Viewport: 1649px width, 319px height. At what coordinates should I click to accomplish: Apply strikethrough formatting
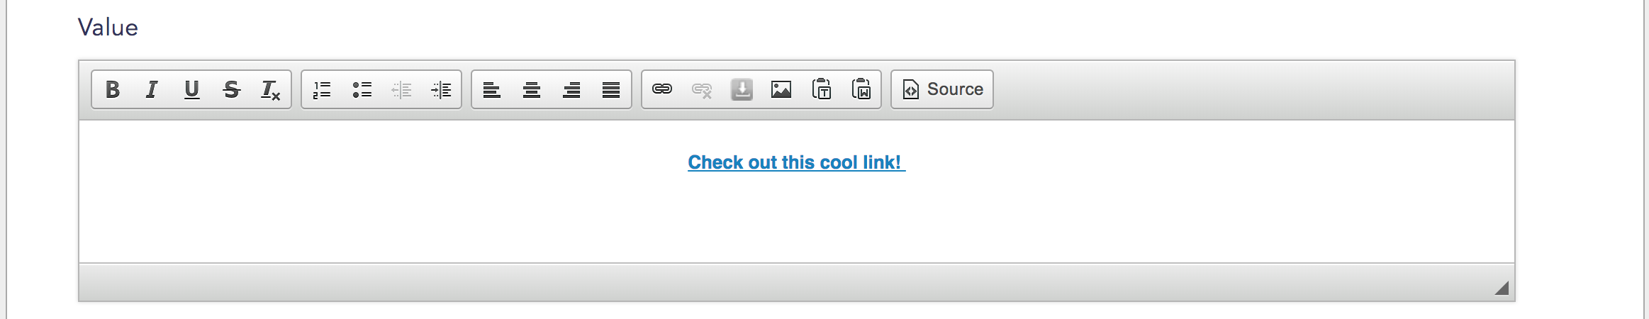[231, 89]
